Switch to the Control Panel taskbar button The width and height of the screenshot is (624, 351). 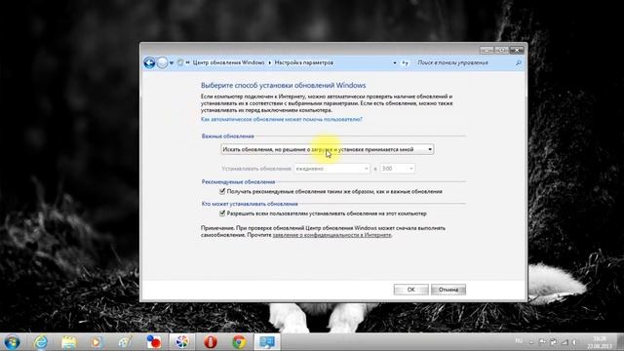pyautogui.click(x=266, y=342)
